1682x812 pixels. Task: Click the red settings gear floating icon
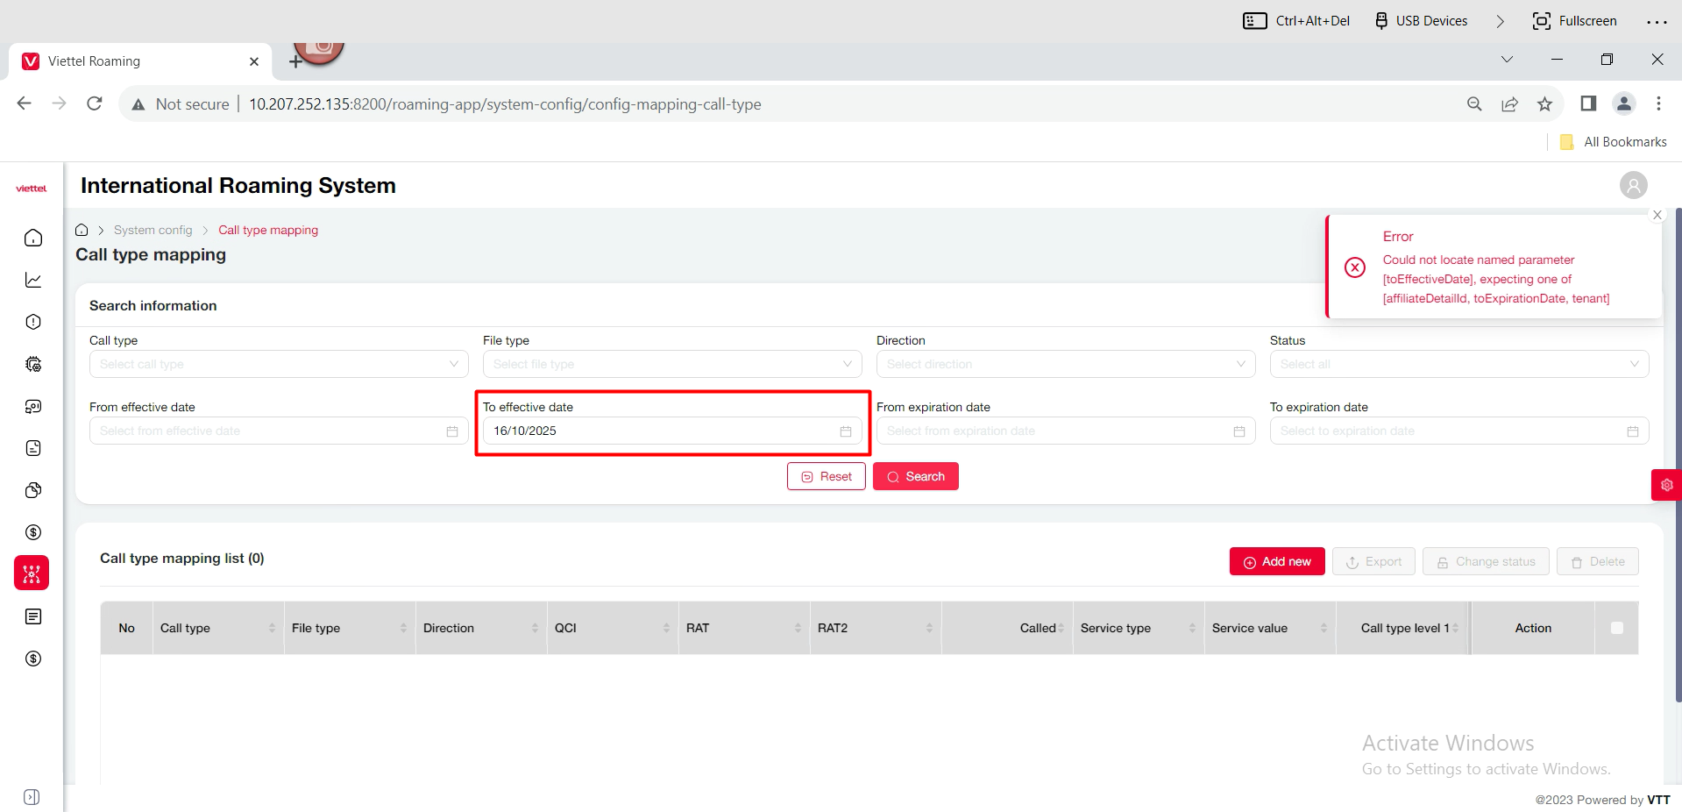point(1666,485)
